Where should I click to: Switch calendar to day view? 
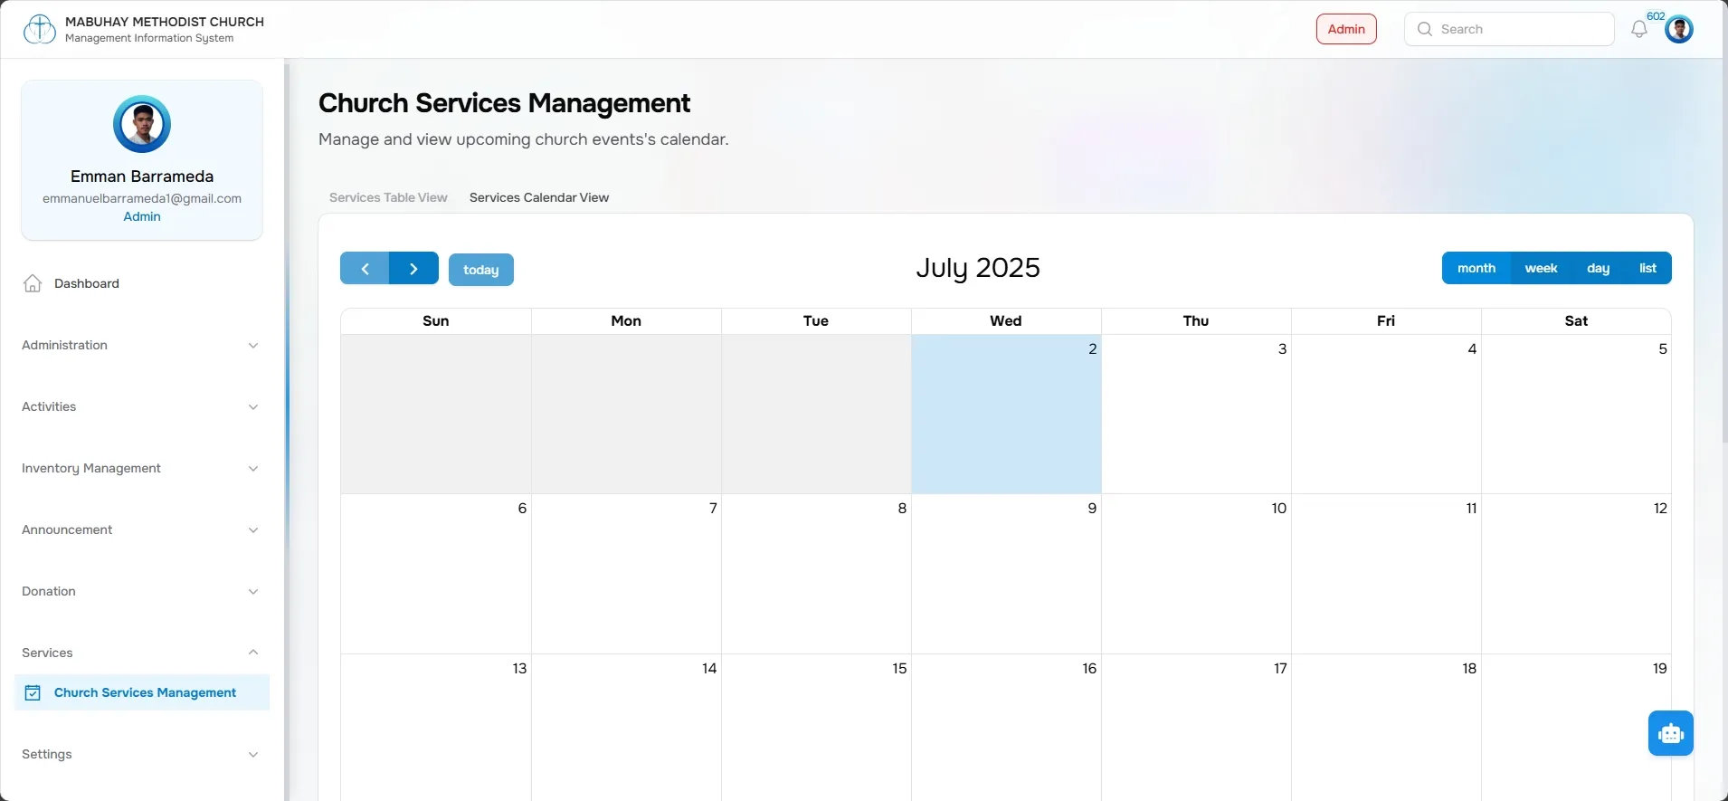click(x=1598, y=268)
